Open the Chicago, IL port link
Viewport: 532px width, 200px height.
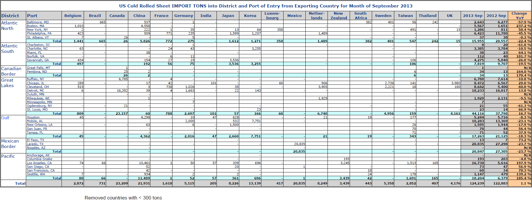[35, 83]
